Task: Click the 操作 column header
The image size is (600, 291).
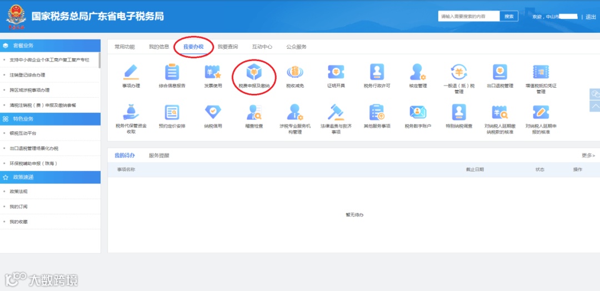Action: pos(577,169)
